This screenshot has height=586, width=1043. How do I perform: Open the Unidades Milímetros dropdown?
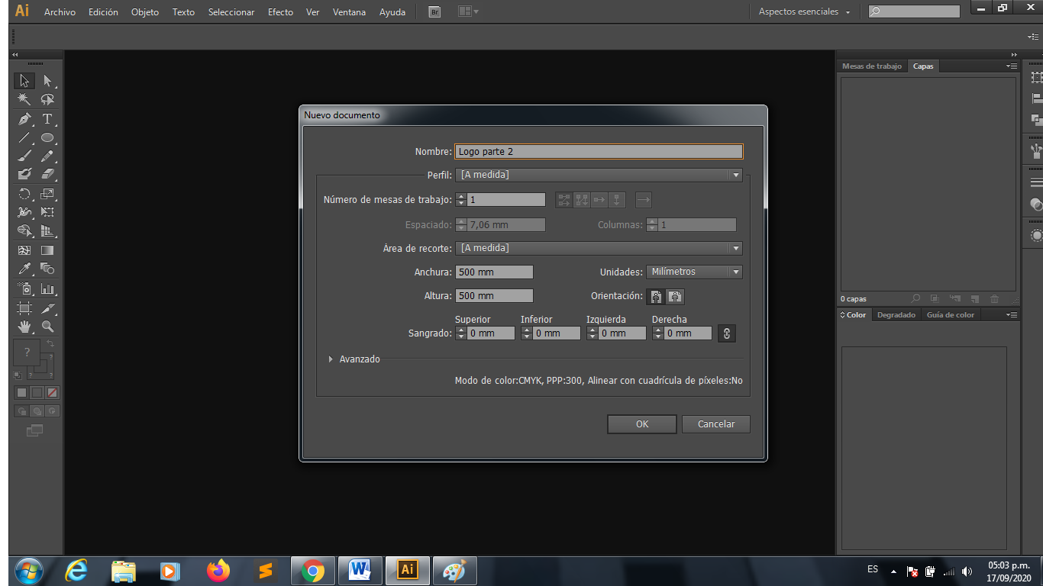(x=694, y=272)
